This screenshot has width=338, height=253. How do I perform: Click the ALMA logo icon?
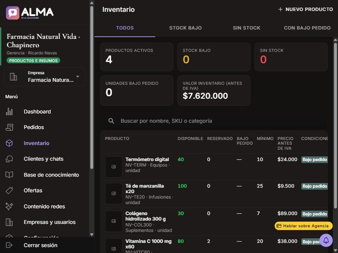click(13, 13)
